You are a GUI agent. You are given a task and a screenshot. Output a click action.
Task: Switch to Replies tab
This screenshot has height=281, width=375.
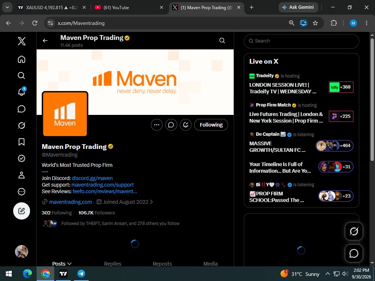(113, 263)
